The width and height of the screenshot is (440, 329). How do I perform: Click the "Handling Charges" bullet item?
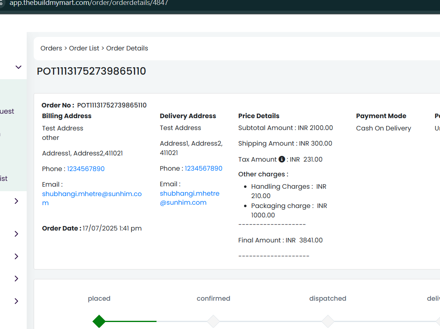point(289,191)
